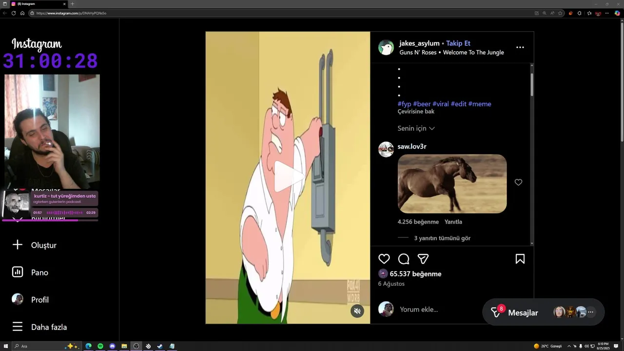Show translation via Çevirisine bak
Viewport: 624px width, 351px height.
416,111
